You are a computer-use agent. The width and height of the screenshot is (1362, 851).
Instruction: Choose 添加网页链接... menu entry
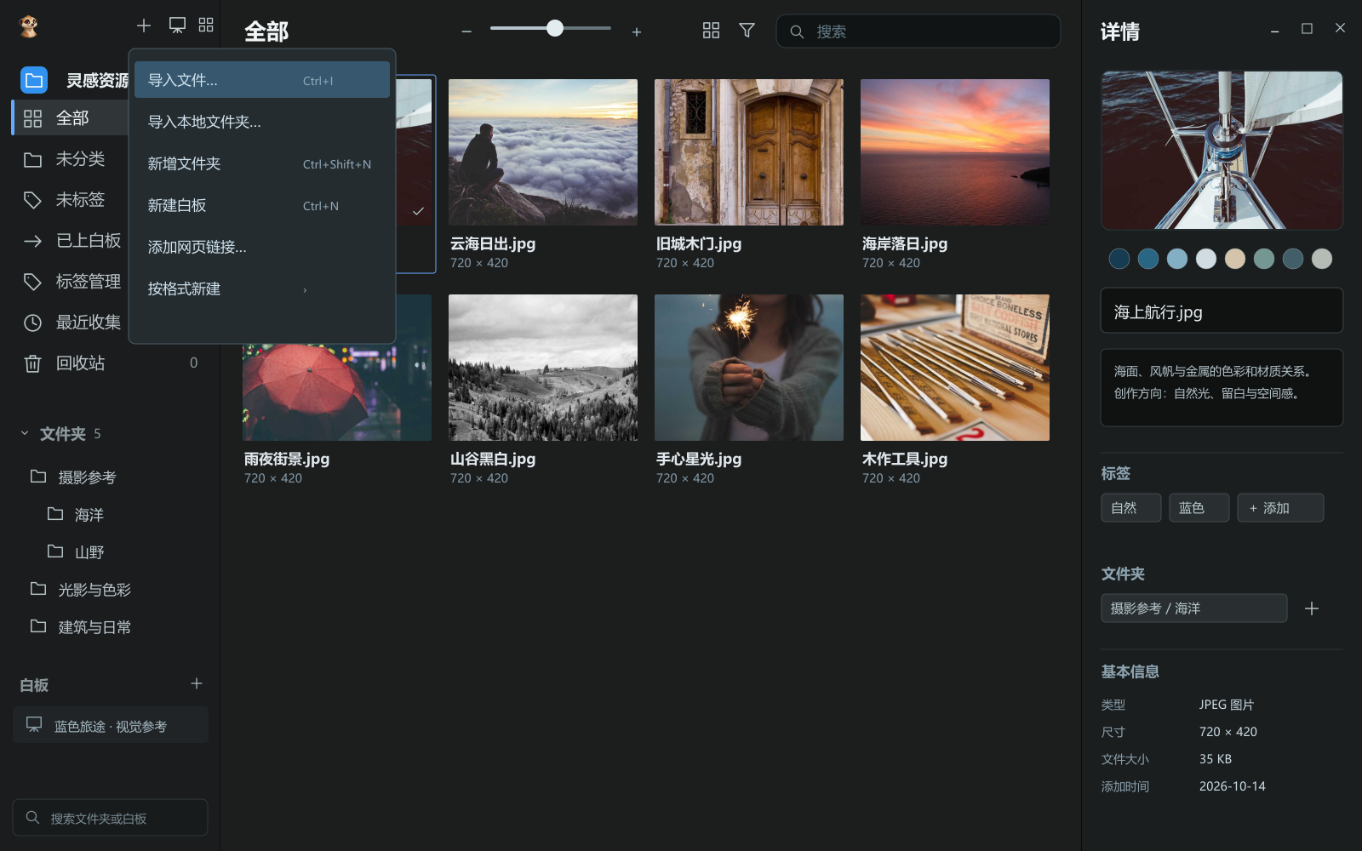point(262,247)
